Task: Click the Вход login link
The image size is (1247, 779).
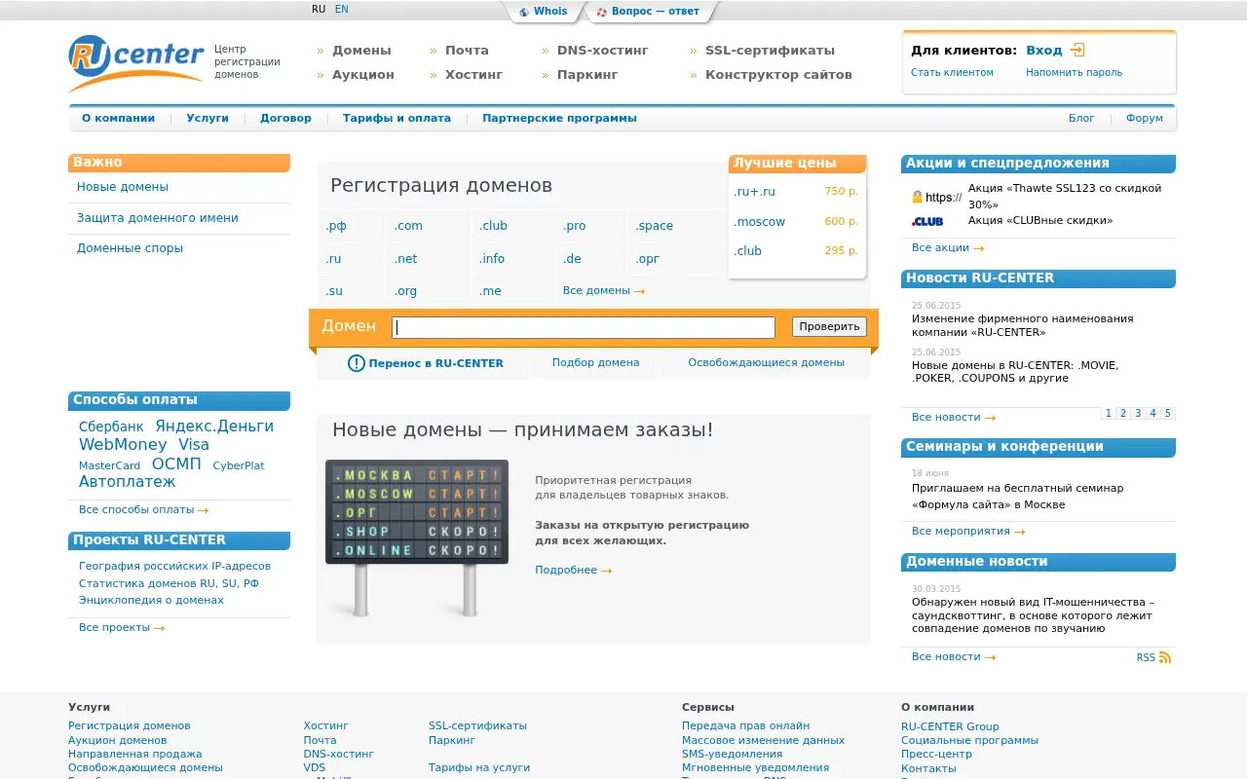Action: tap(1044, 50)
